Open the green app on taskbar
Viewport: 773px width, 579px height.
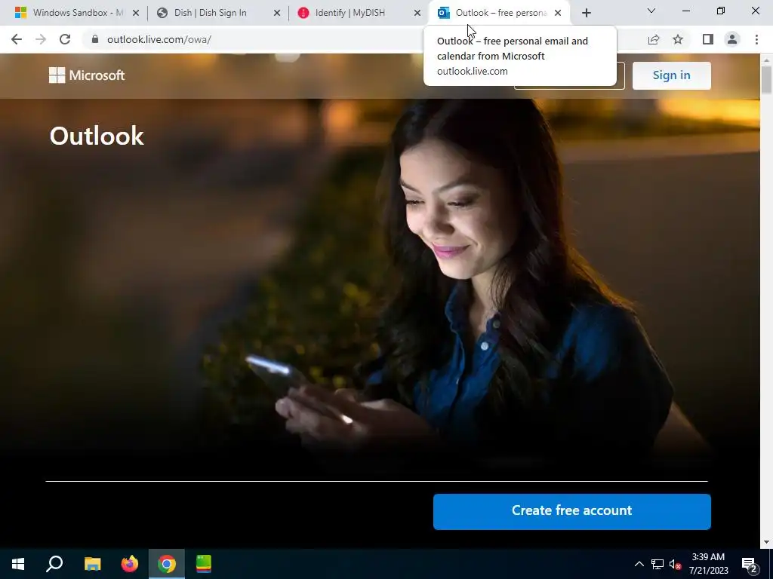pyautogui.click(x=204, y=564)
